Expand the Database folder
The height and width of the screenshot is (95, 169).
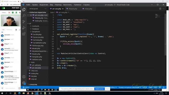pos(35,29)
